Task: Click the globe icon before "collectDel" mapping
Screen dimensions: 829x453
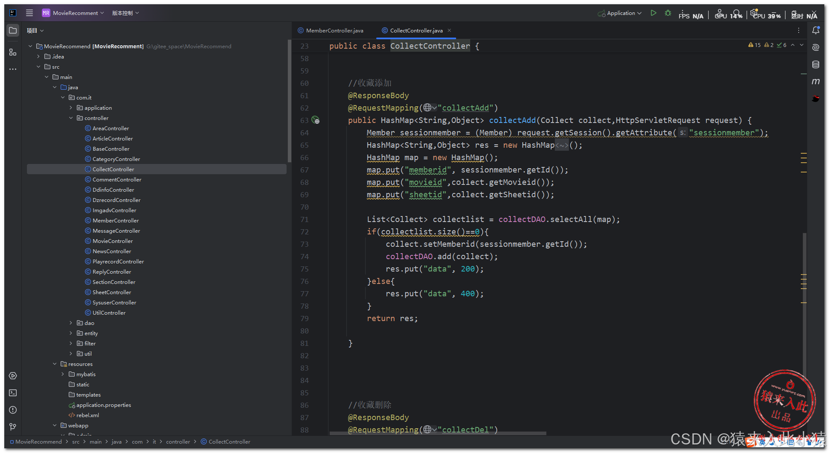Action: click(428, 430)
